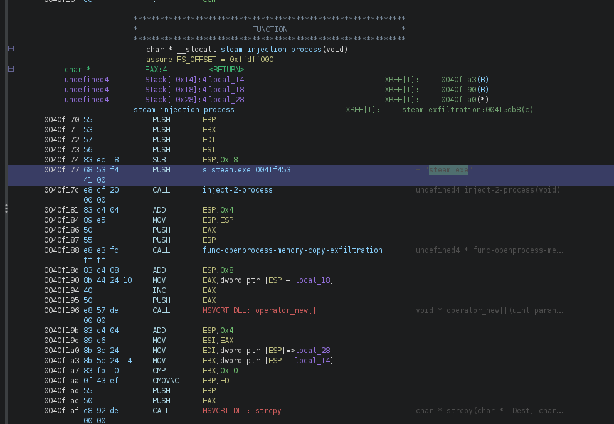Click the "char * strcpy(char * _Dest" comment
Image resolution: width=614 pixels, height=424 pixels.
(490, 411)
